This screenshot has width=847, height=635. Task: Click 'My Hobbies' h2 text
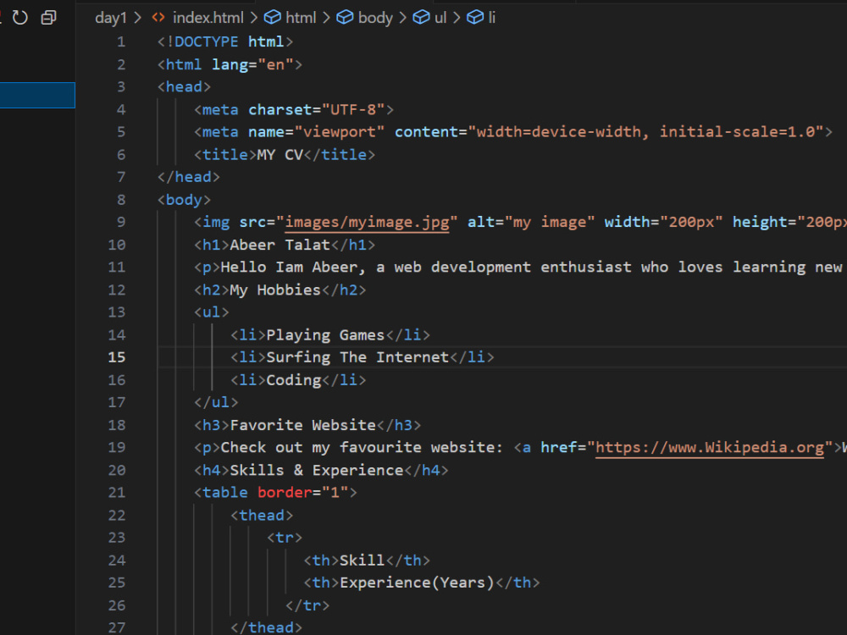(x=275, y=290)
